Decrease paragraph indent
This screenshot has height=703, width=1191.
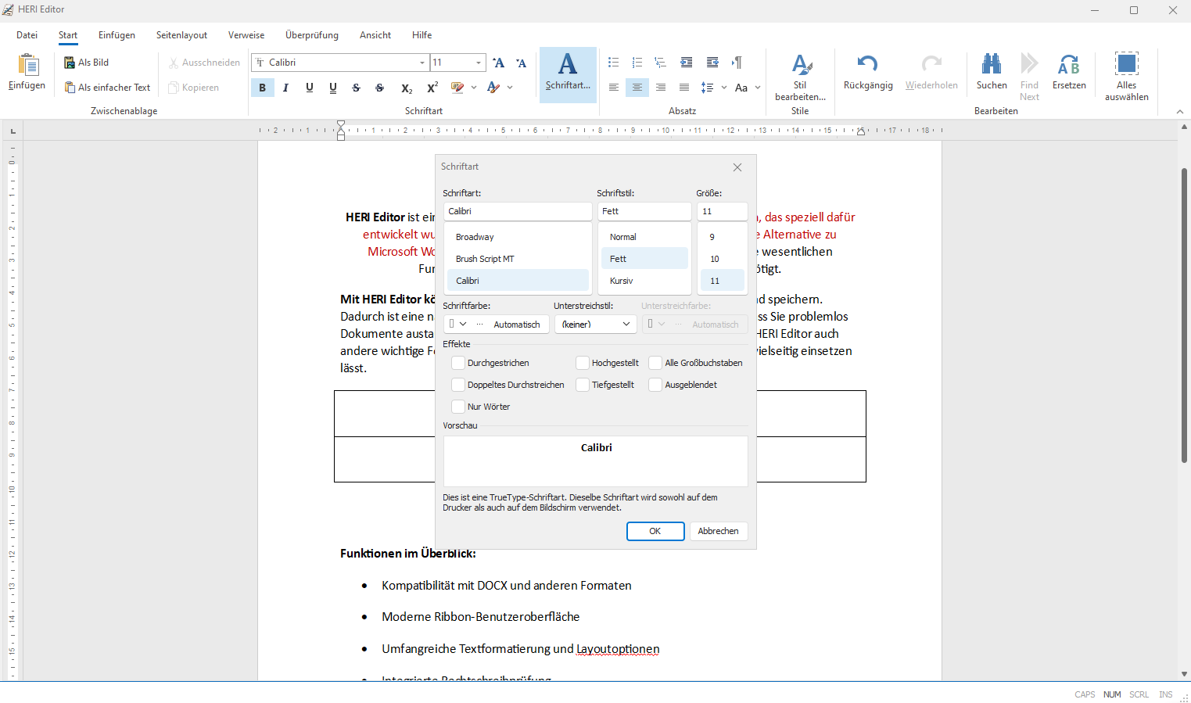(687, 63)
